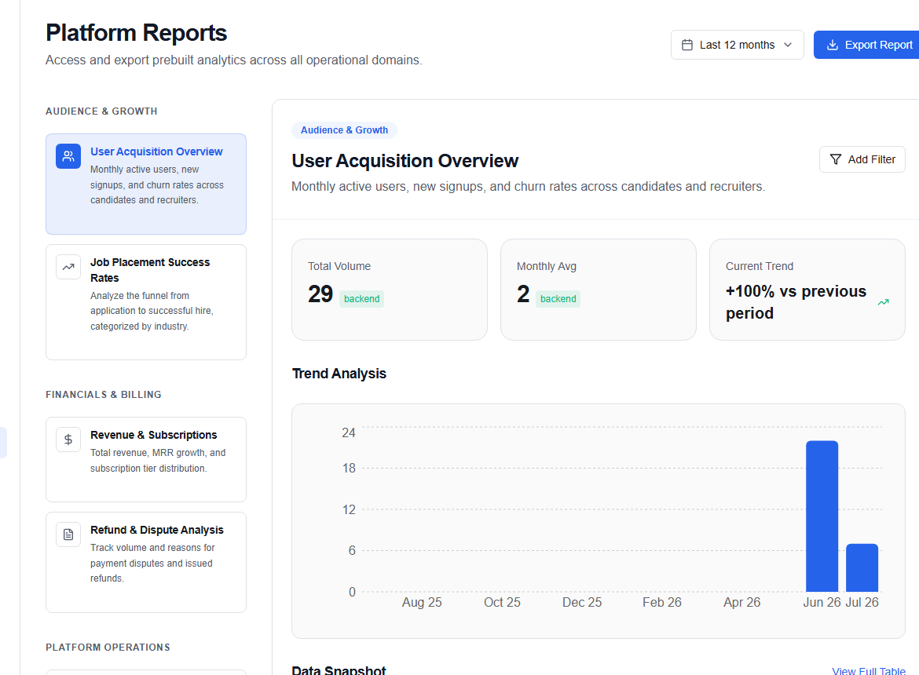
Task: Click the trending arrow icon on Job Placement card
Action: click(x=68, y=267)
